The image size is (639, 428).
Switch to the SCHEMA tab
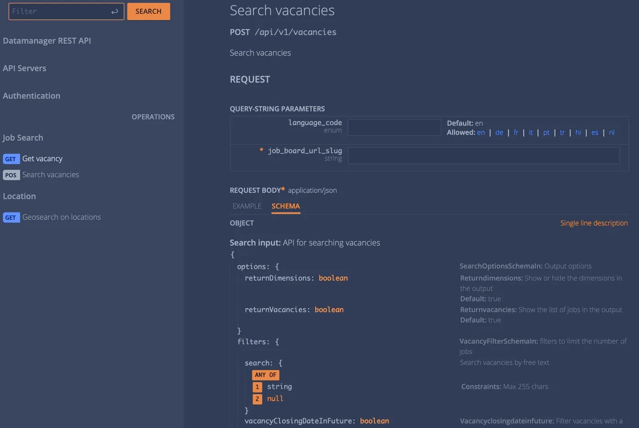click(286, 206)
